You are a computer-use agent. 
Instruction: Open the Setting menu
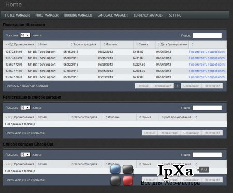[x=175, y=15]
